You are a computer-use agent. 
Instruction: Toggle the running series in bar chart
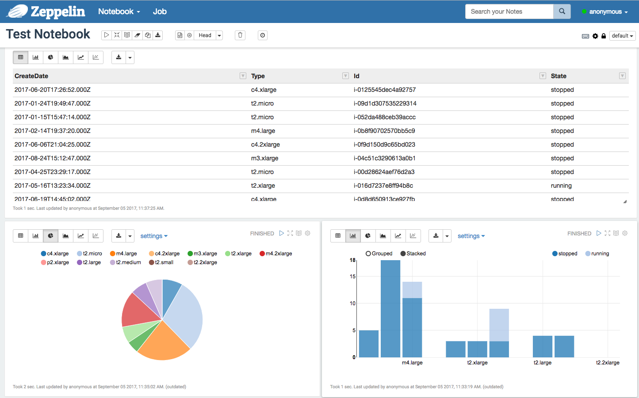(597, 254)
